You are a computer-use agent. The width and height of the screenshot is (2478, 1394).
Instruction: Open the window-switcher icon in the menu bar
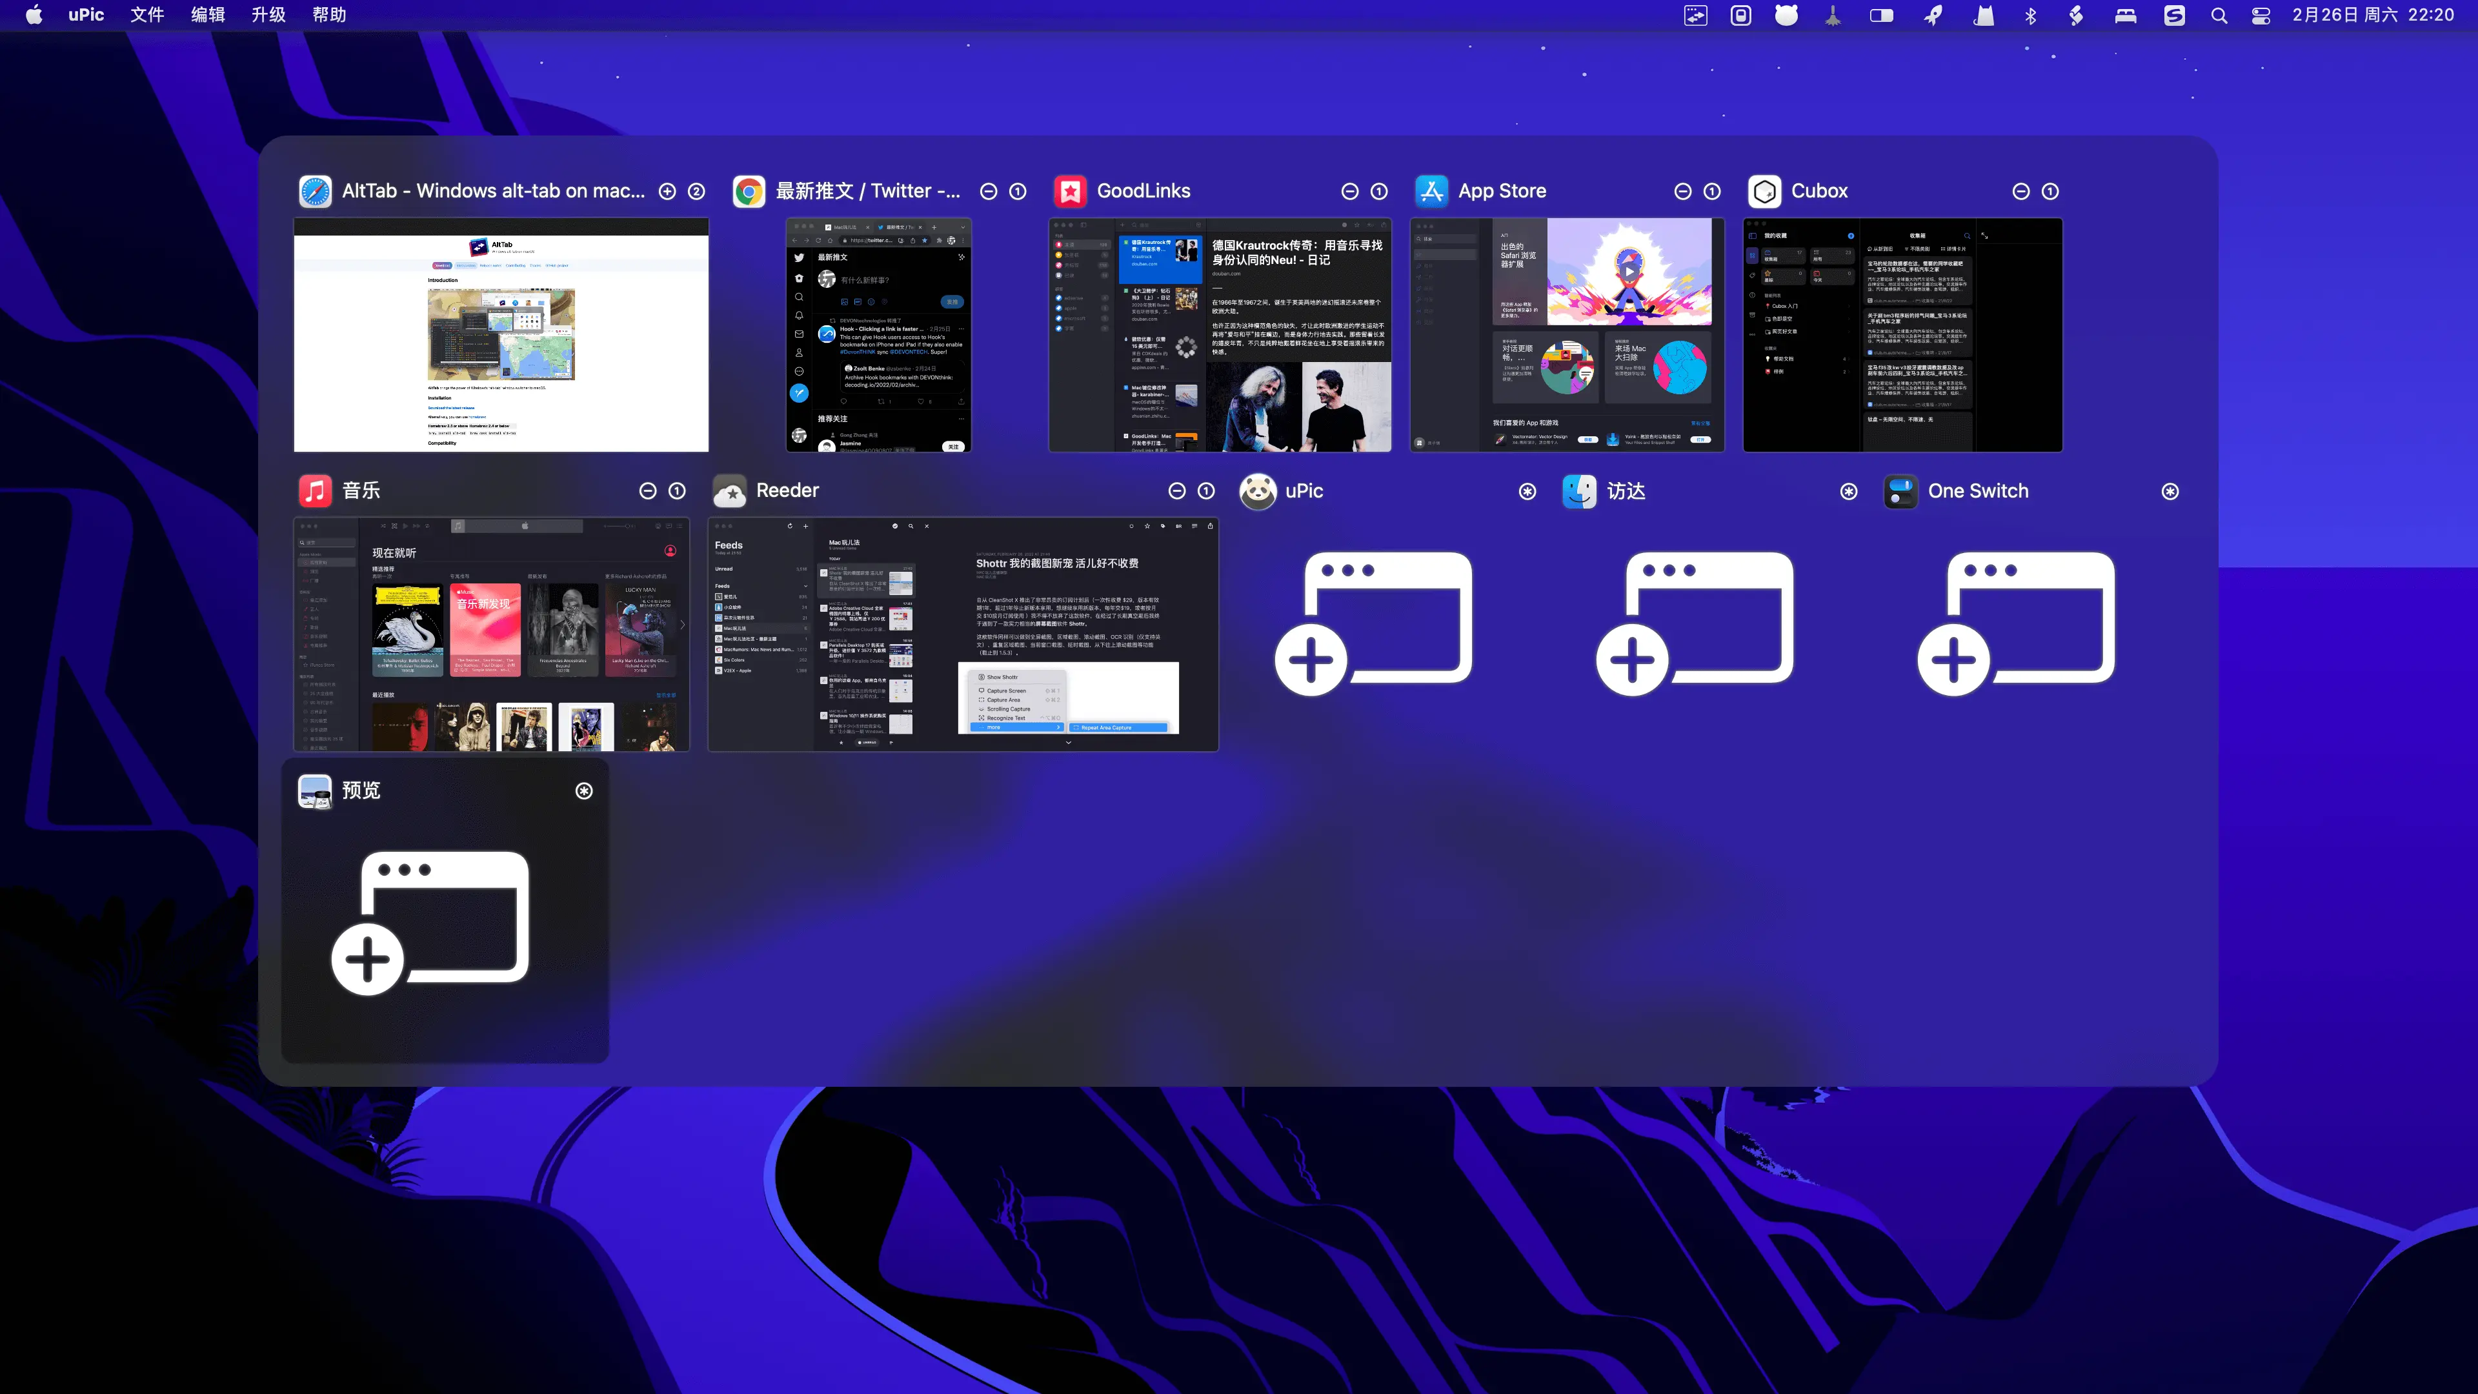[x=1695, y=15]
